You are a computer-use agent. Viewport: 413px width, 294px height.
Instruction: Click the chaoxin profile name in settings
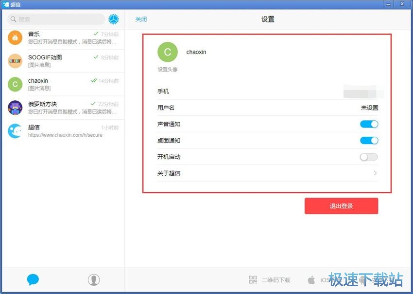pos(196,52)
